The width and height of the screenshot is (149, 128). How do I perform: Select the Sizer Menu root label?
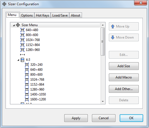pyautogui.click(x=30, y=25)
